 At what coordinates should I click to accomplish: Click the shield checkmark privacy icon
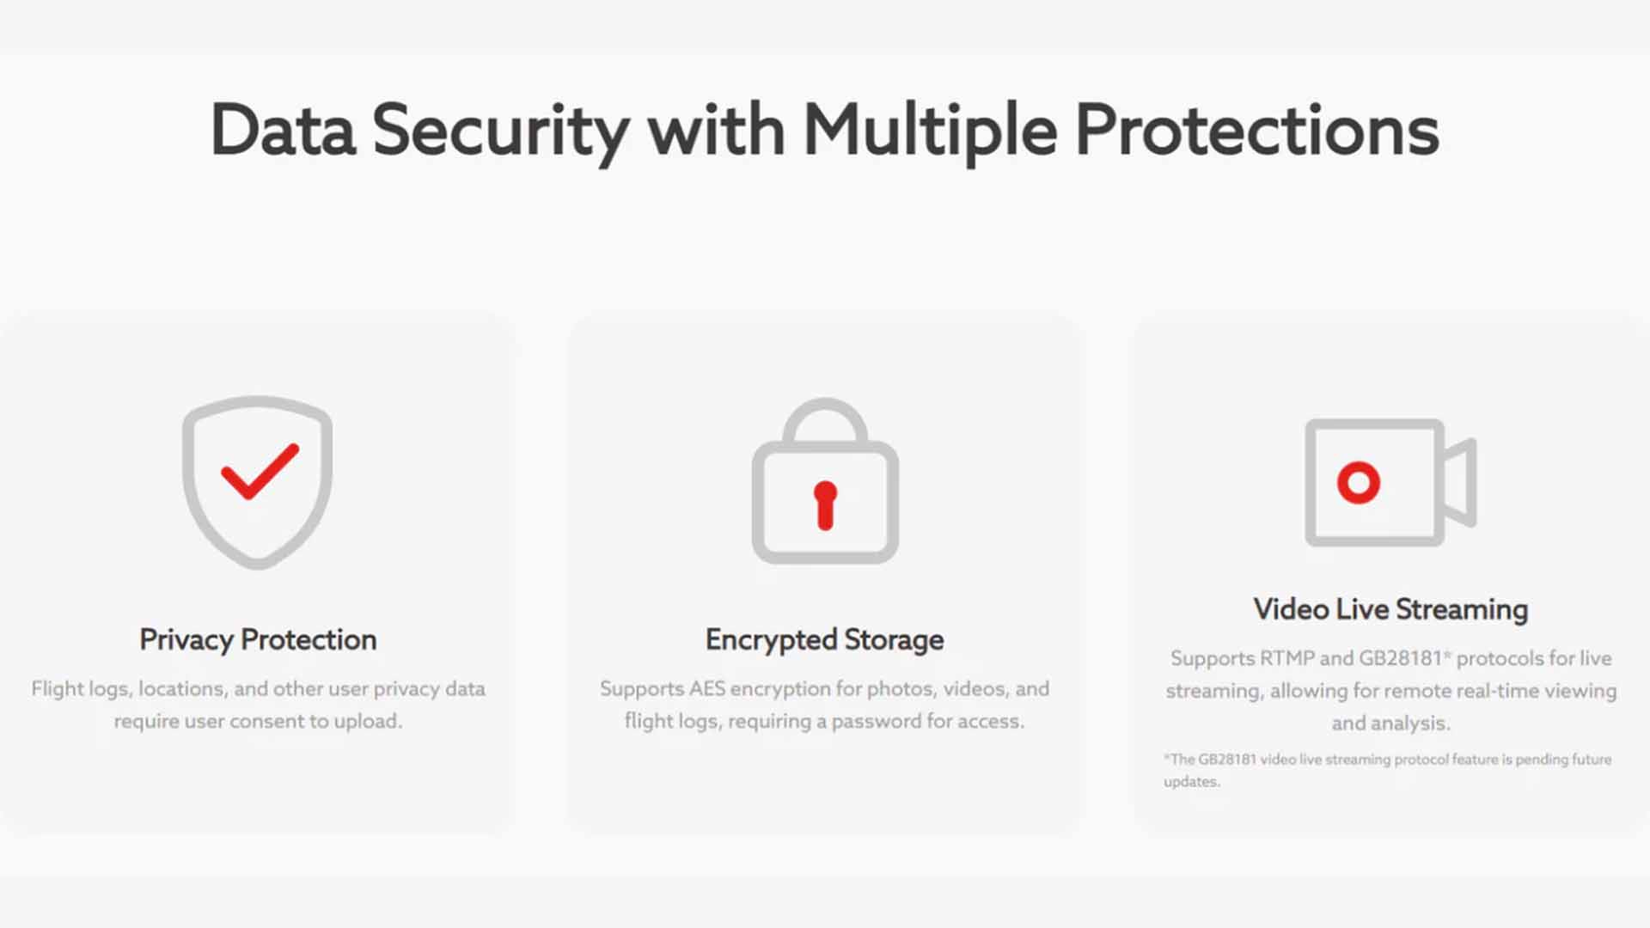[x=257, y=482]
